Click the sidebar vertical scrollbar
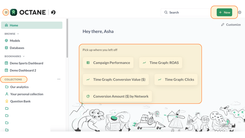This screenshot has width=245, height=138. (67, 39)
